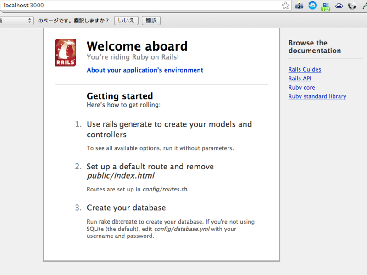Click the Rails logo image
The image size is (367, 275).
(x=65, y=53)
